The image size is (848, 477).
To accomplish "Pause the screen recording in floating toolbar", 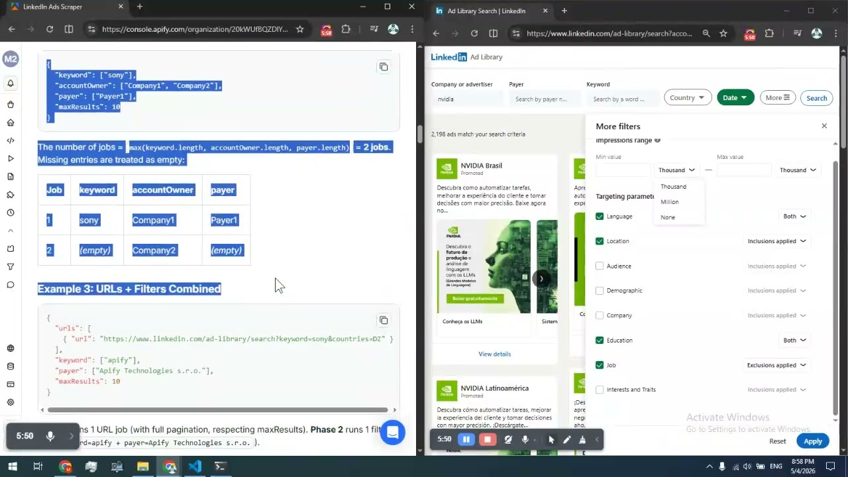I will click(466, 439).
